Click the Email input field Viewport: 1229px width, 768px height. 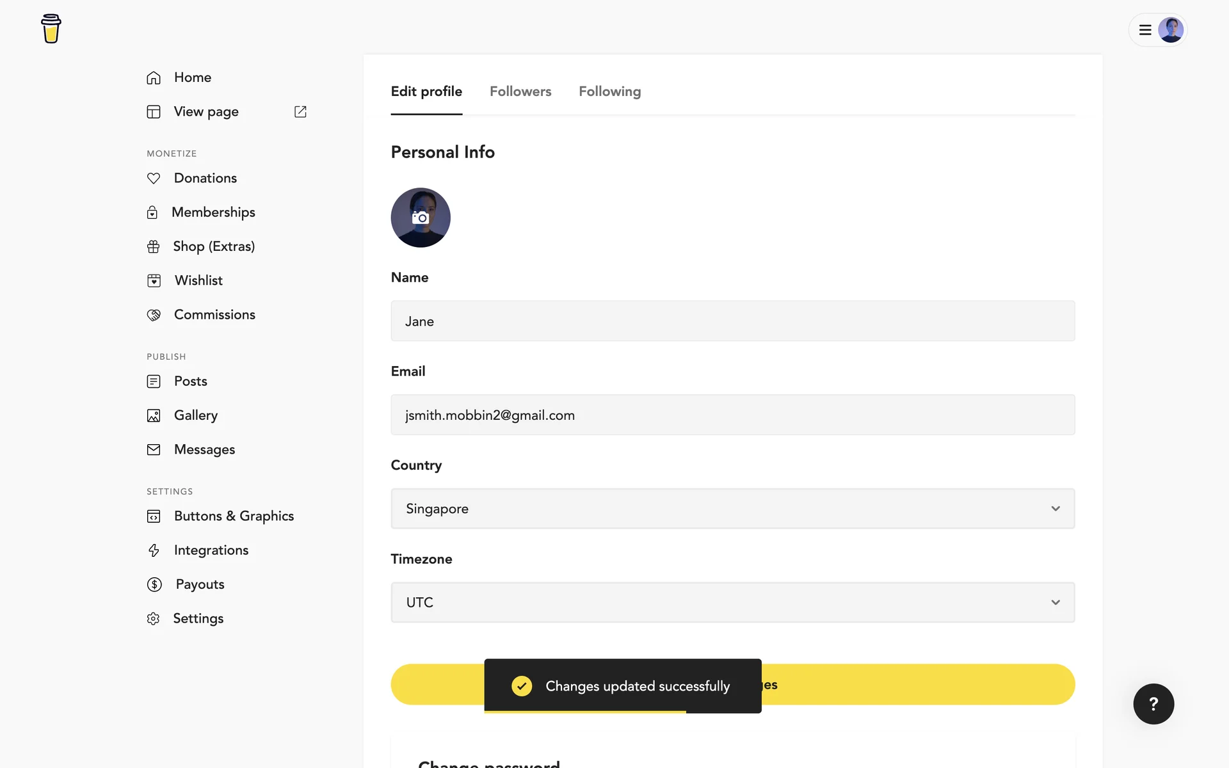tap(732, 415)
